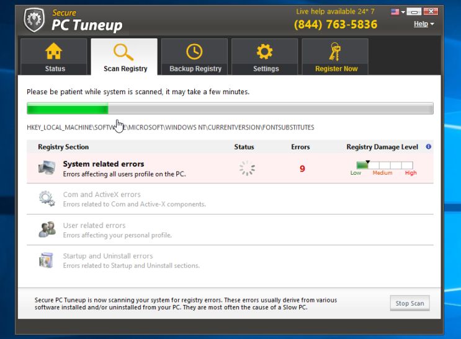Viewport: 461px width, 339px height.
Task: Click the High damage level label
Action: click(411, 173)
